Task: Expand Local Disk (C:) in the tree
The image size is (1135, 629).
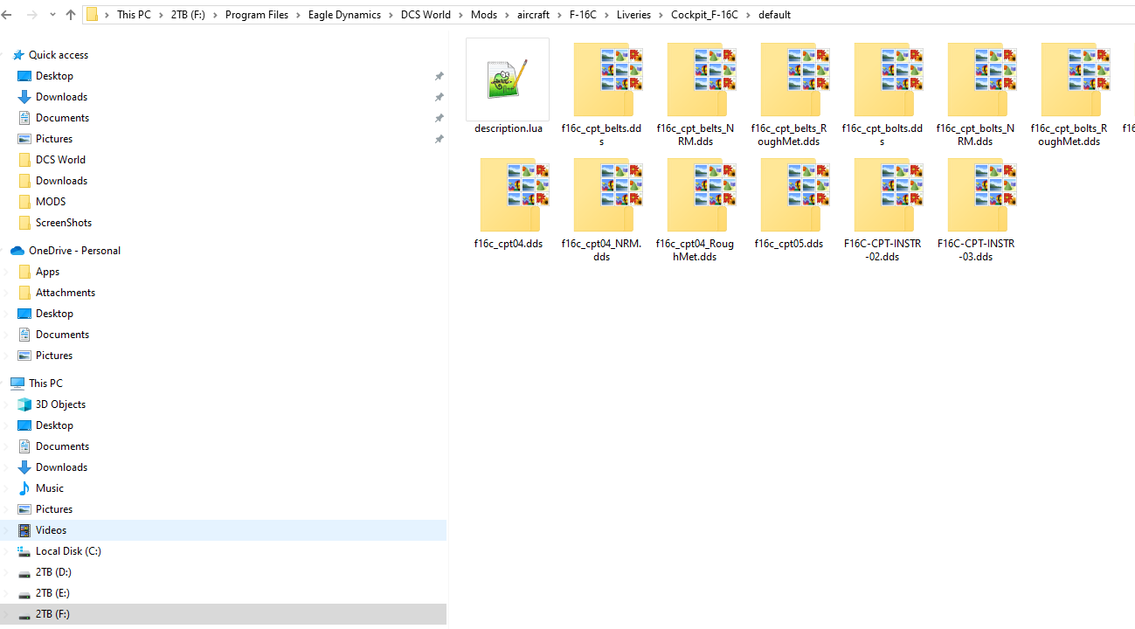Action: tap(7, 551)
